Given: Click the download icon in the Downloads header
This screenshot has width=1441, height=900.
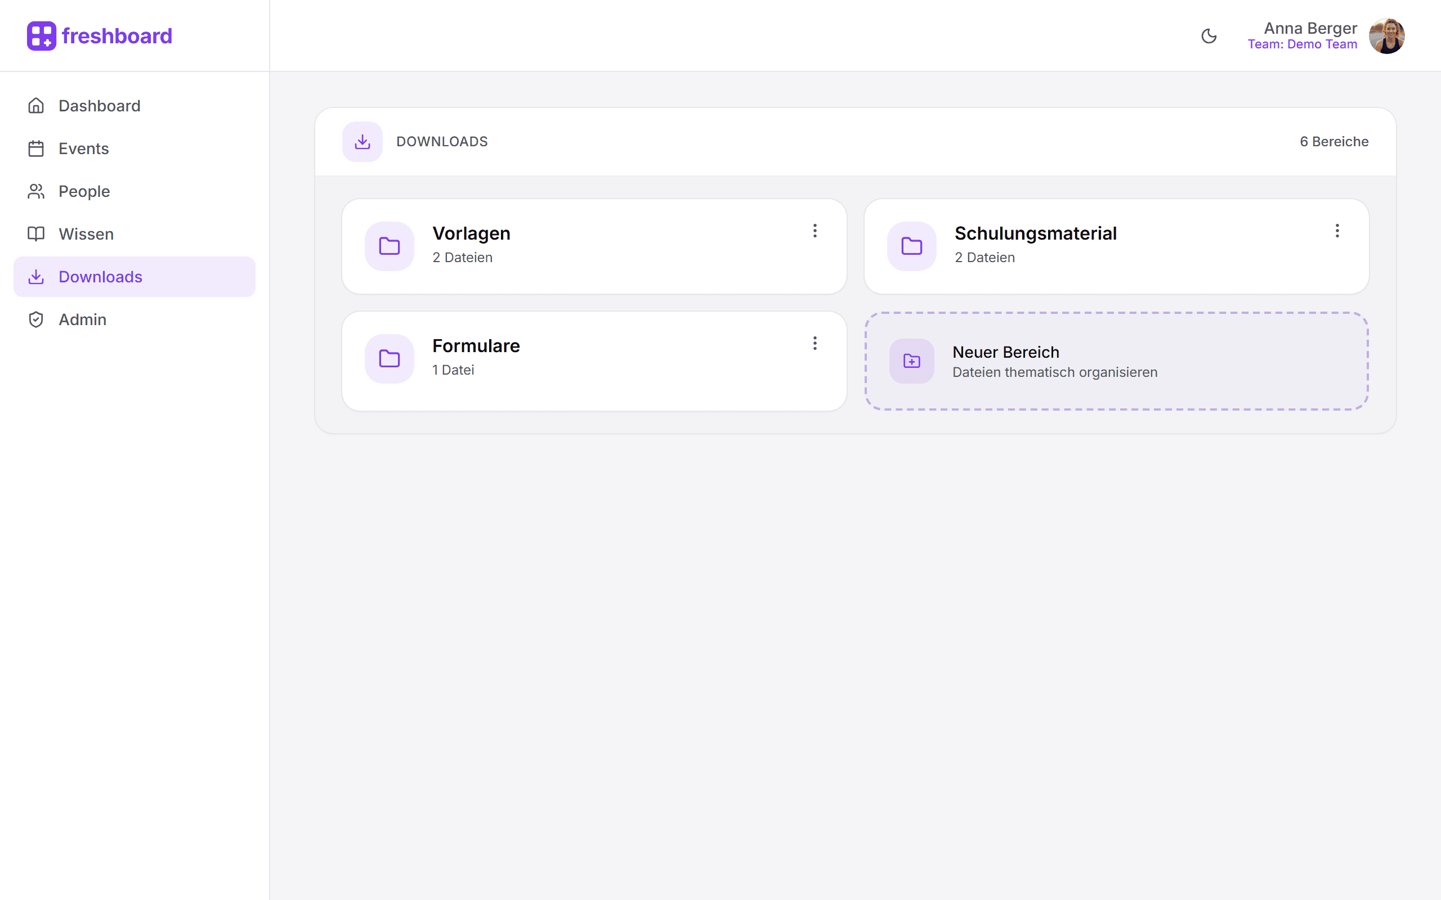Looking at the screenshot, I should tap(362, 142).
